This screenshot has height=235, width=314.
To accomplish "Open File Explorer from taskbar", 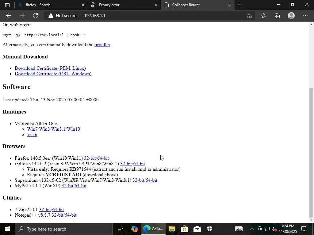I will (172, 229).
